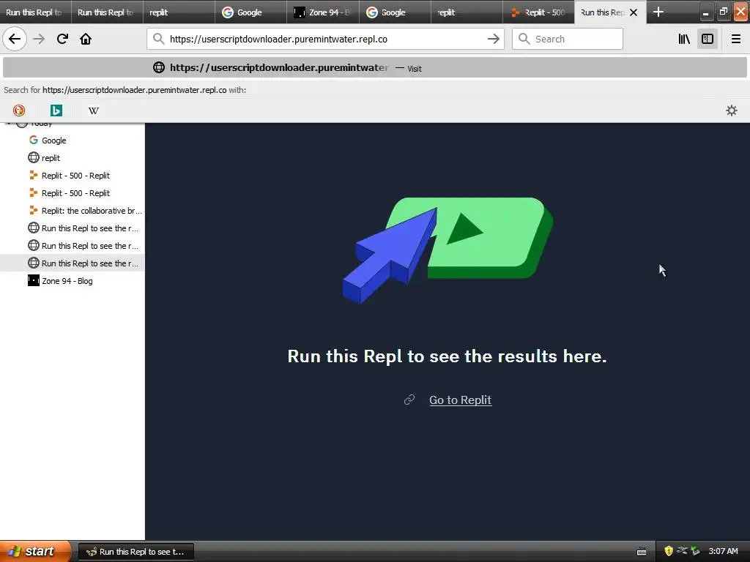
Task: Click the Replit run cursor illustration
Action: click(x=448, y=250)
